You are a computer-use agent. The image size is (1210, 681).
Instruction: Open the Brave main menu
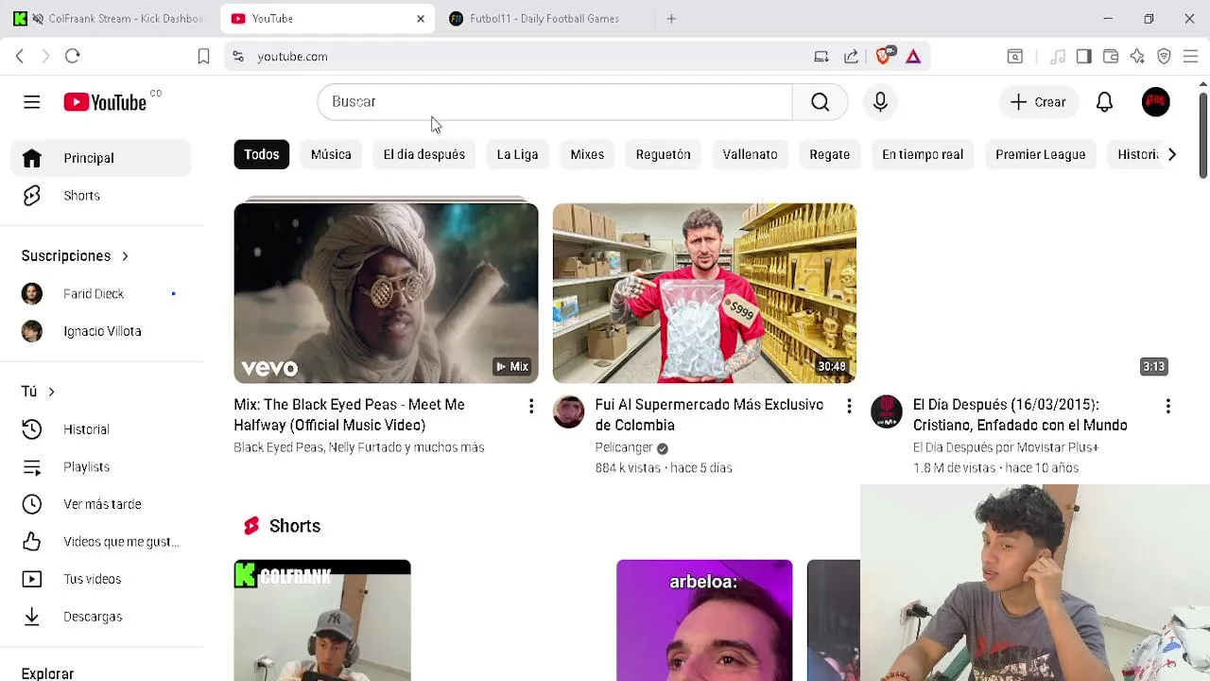point(1190,57)
